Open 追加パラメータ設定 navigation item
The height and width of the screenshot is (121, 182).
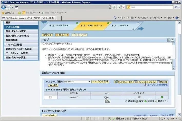(x=21, y=58)
